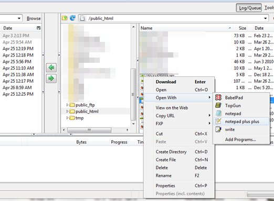Screen dimensions: 274x201
Task: Choose Open from the context menu
Action: (x=179, y=90)
